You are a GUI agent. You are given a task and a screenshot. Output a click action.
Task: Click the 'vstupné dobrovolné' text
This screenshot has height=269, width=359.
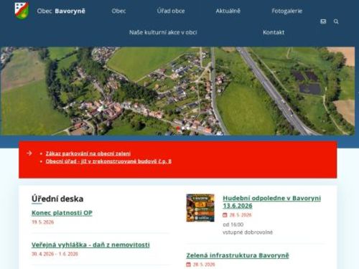(x=248, y=232)
